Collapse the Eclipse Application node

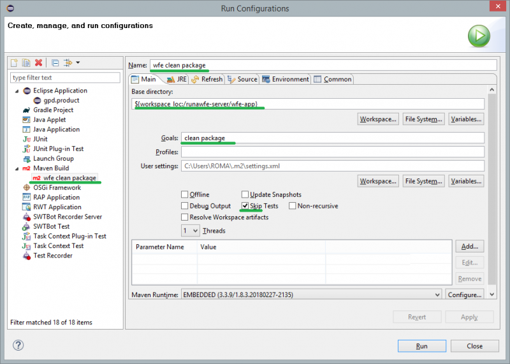point(17,91)
